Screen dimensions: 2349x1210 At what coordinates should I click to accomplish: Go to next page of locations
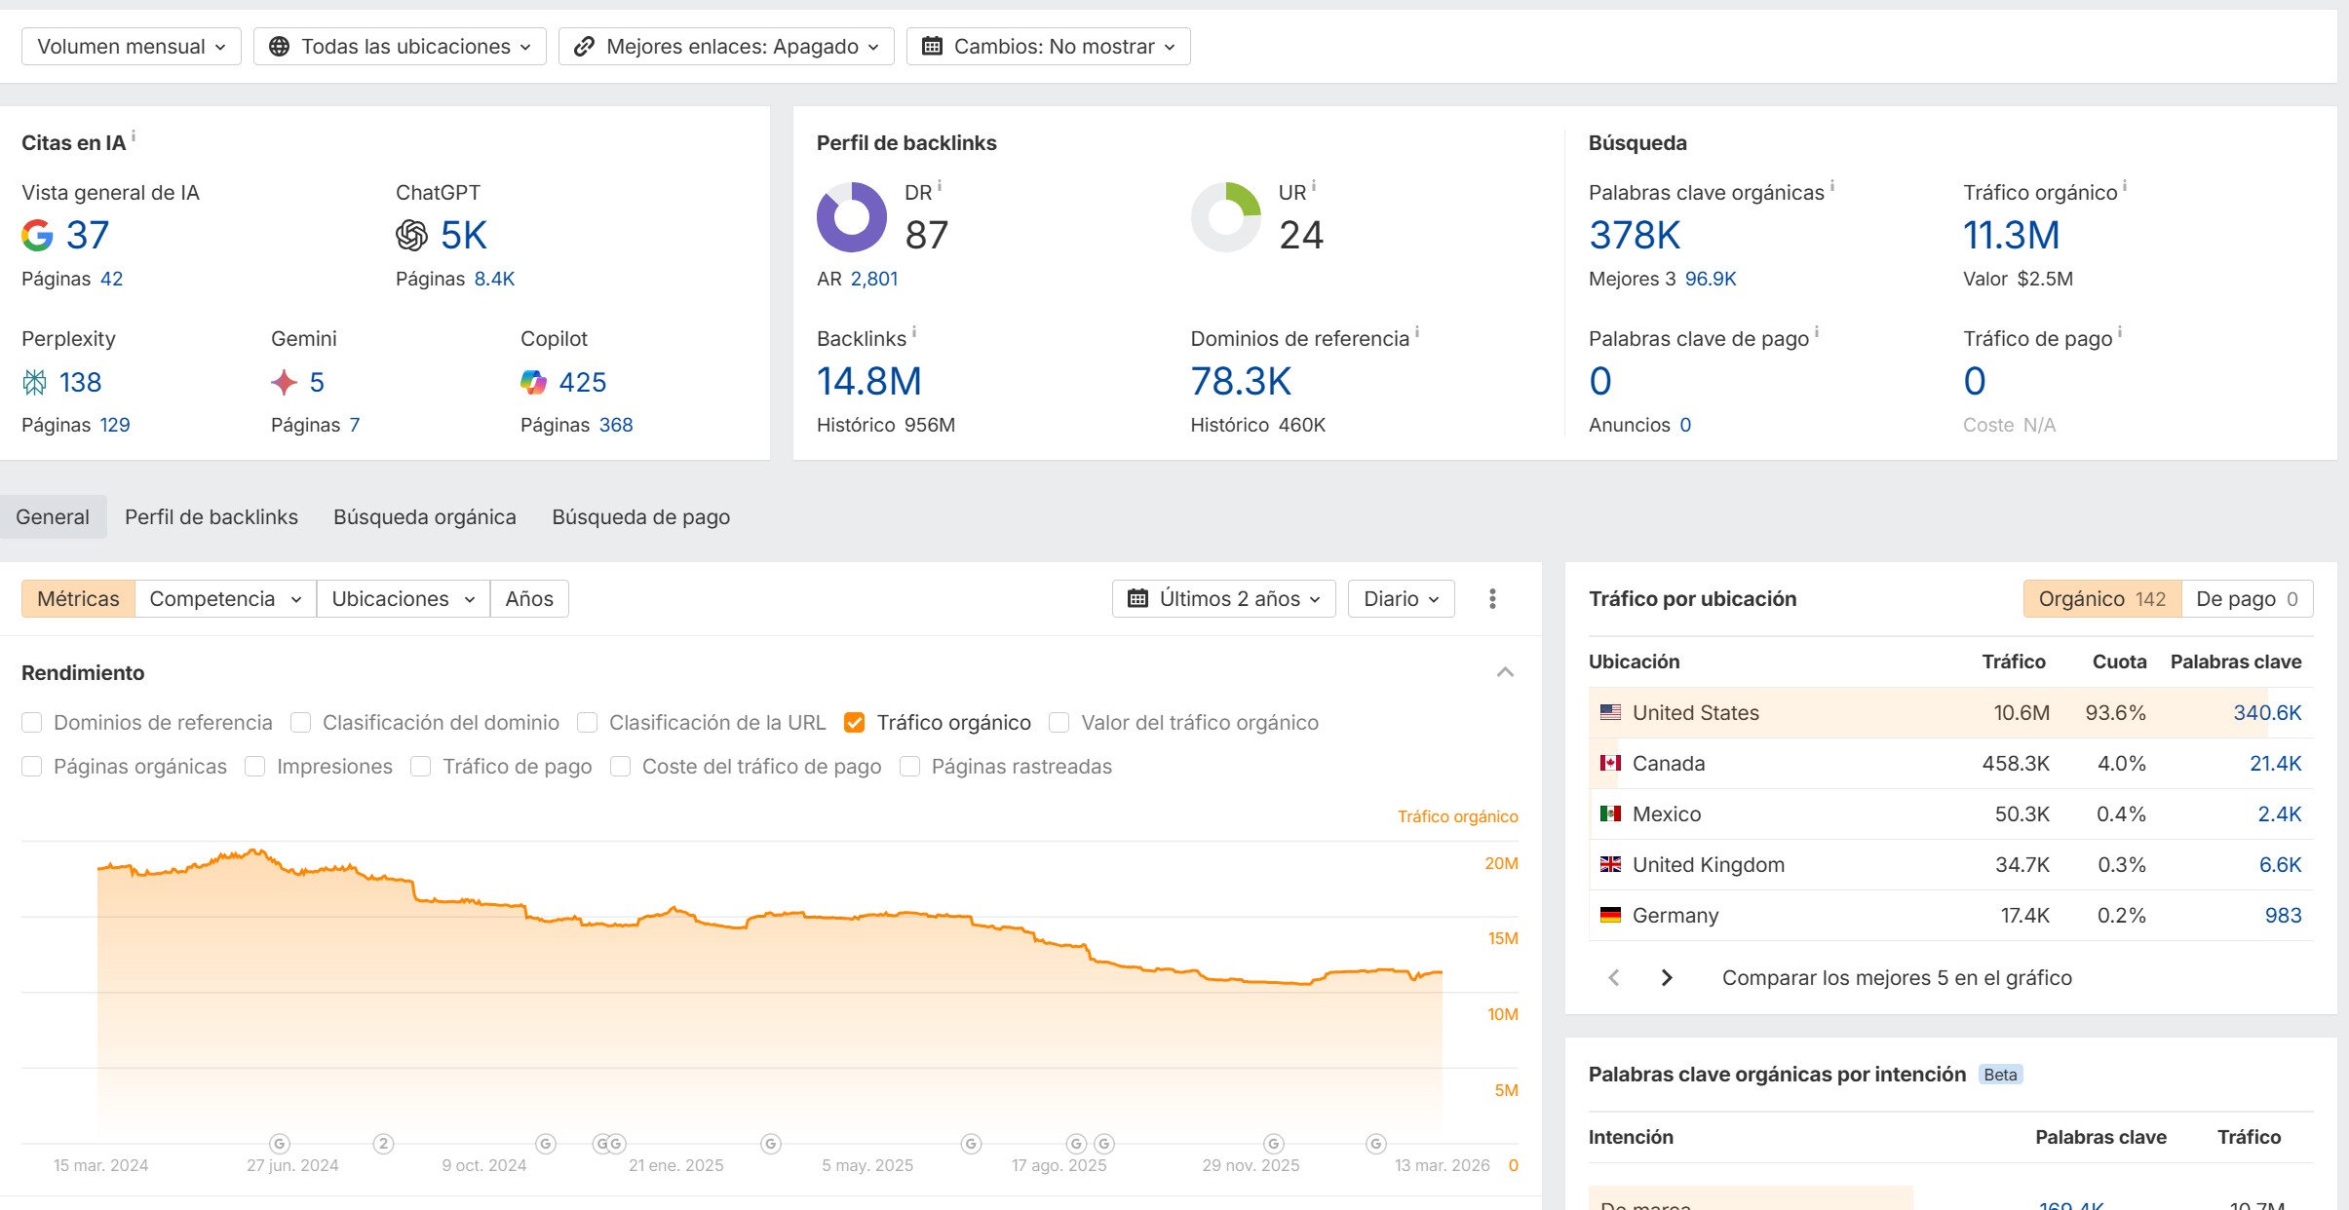[1667, 977]
